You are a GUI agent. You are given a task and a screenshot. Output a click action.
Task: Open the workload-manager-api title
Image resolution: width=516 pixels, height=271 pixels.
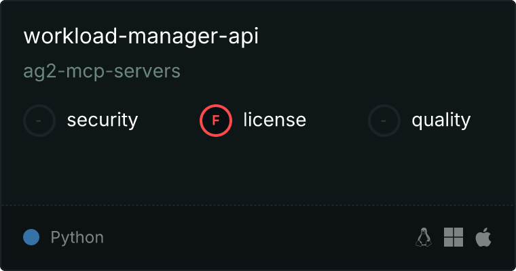point(141,36)
